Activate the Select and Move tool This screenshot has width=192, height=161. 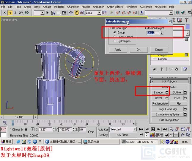pyautogui.click(x=71, y=13)
